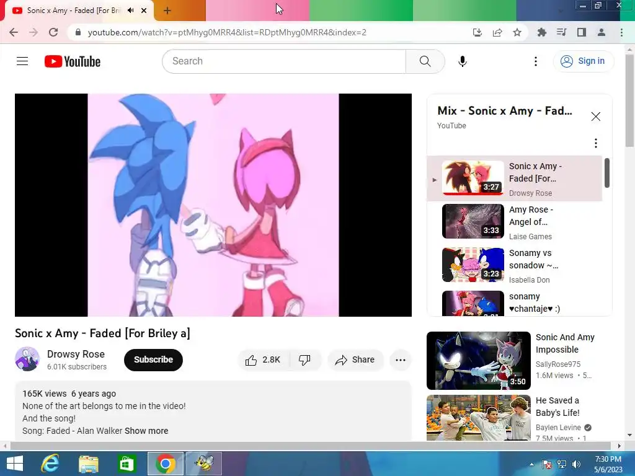Click the page vertical scrollbar thumb
Viewport: 635px width, 476px height.
[x=630, y=100]
